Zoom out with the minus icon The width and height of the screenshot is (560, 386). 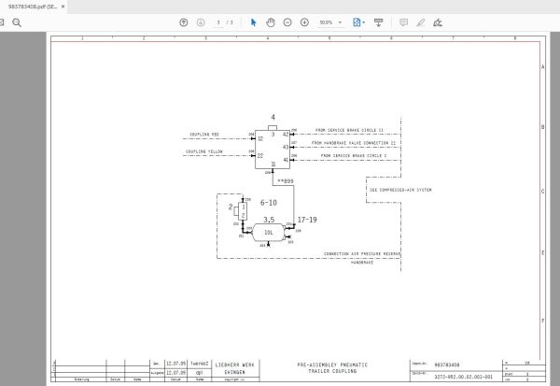coord(287,22)
